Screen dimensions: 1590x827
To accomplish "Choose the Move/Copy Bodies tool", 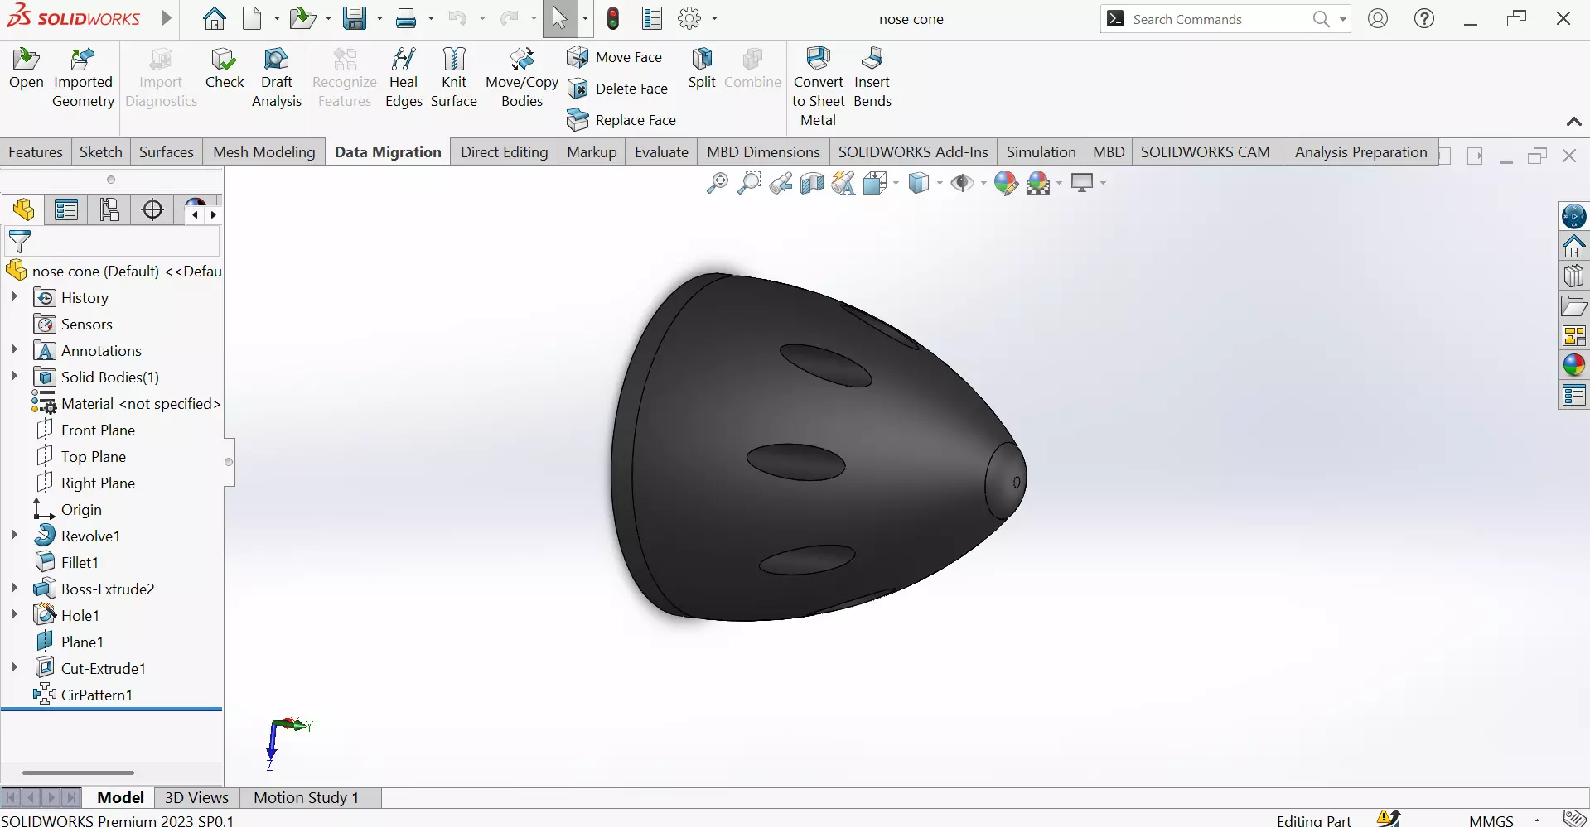I will click(522, 78).
